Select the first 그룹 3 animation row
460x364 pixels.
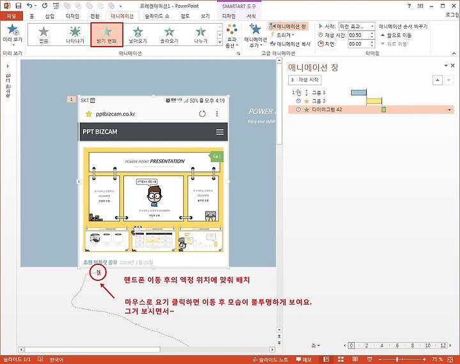(371, 93)
